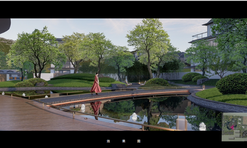Open the site plan minimap thumbnail
This screenshot has height=148, width=247.
234,127
